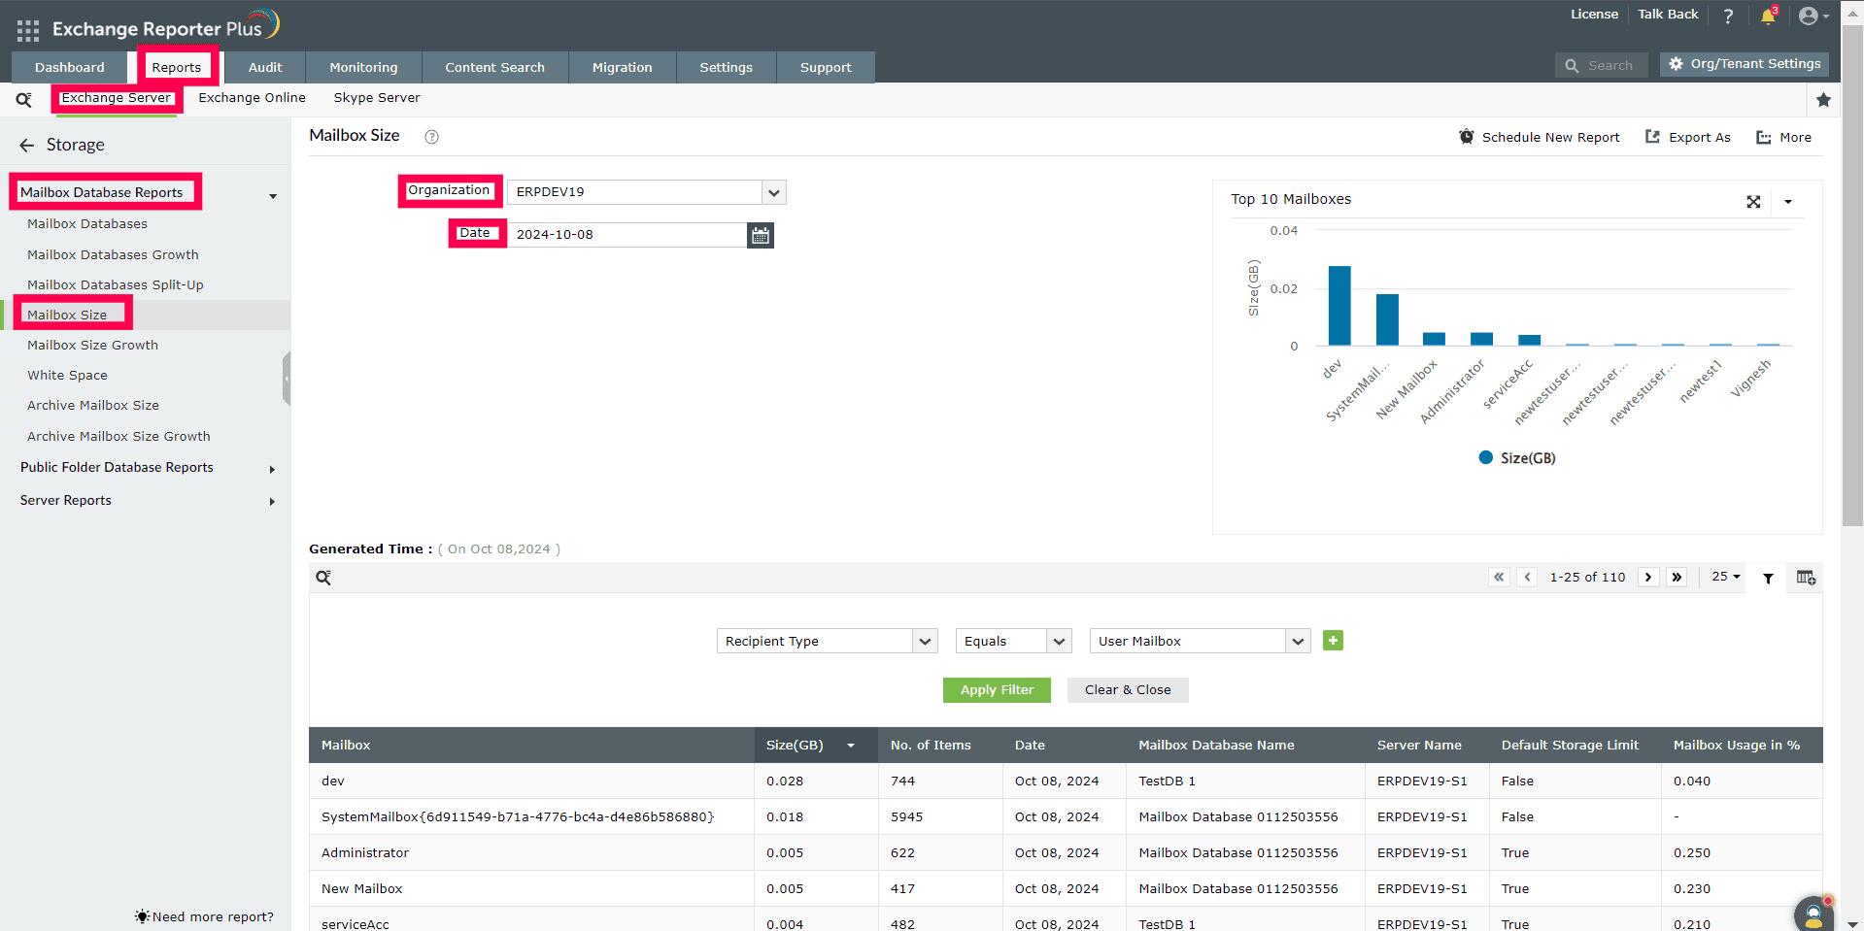Viewport: 1864px width, 931px height.
Task: Click the Date input field
Action: (627, 235)
